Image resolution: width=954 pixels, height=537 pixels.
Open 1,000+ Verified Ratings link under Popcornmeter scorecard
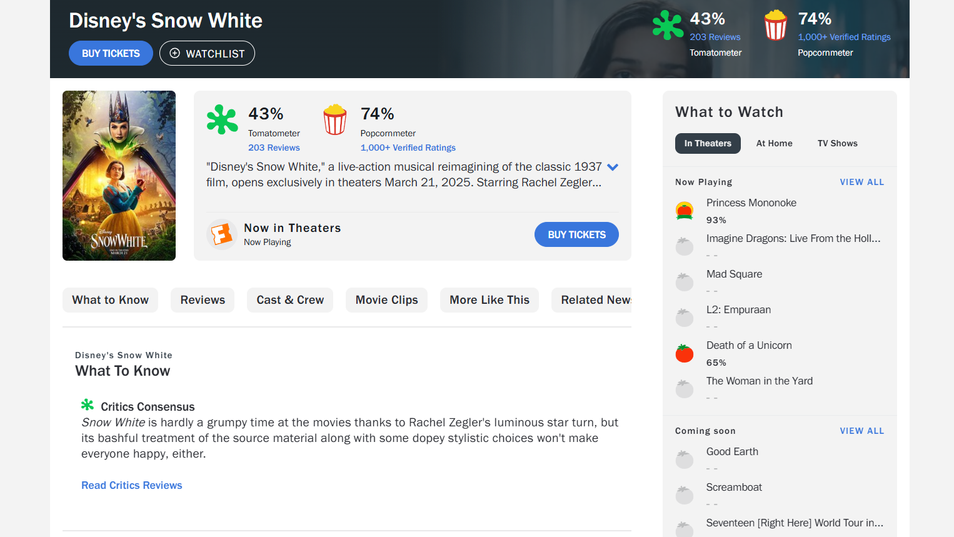pyautogui.click(x=408, y=148)
